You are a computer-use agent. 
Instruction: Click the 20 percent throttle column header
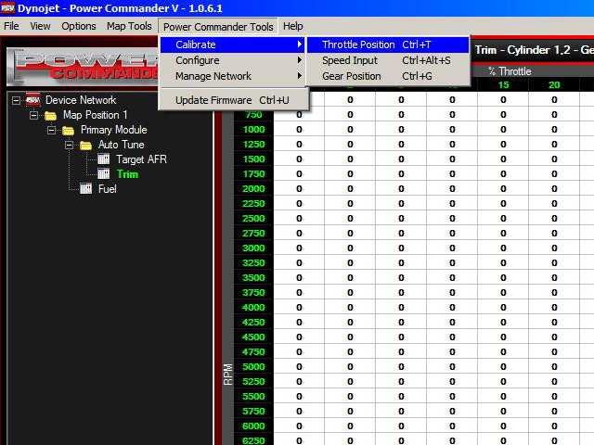[x=554, y=84]
